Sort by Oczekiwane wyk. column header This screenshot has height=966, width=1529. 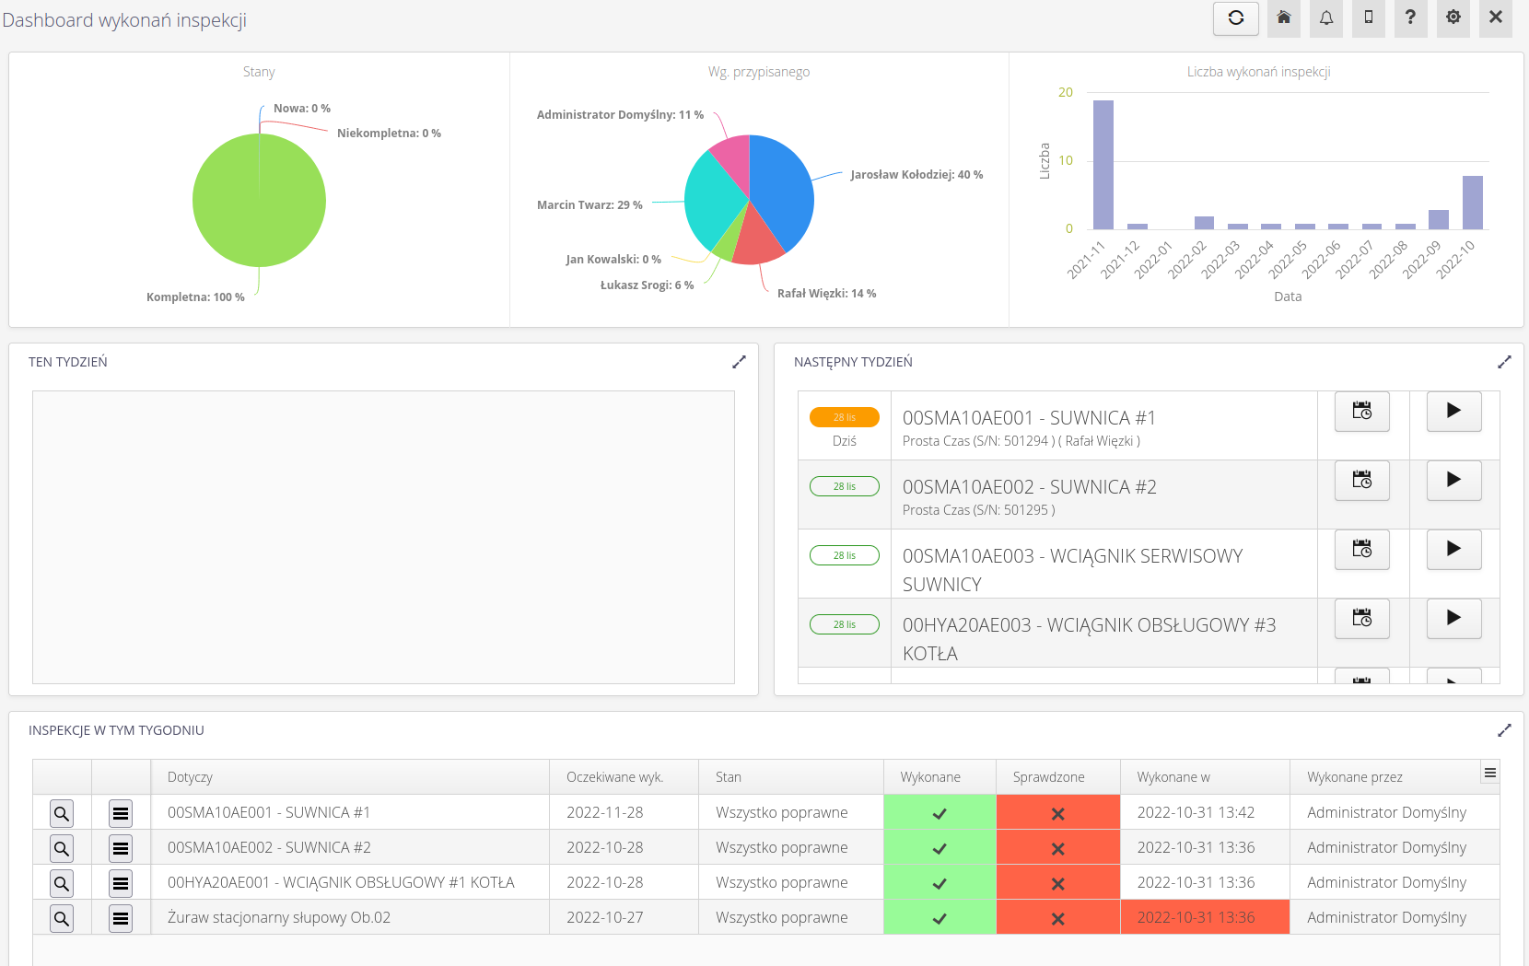pos(614,777)
